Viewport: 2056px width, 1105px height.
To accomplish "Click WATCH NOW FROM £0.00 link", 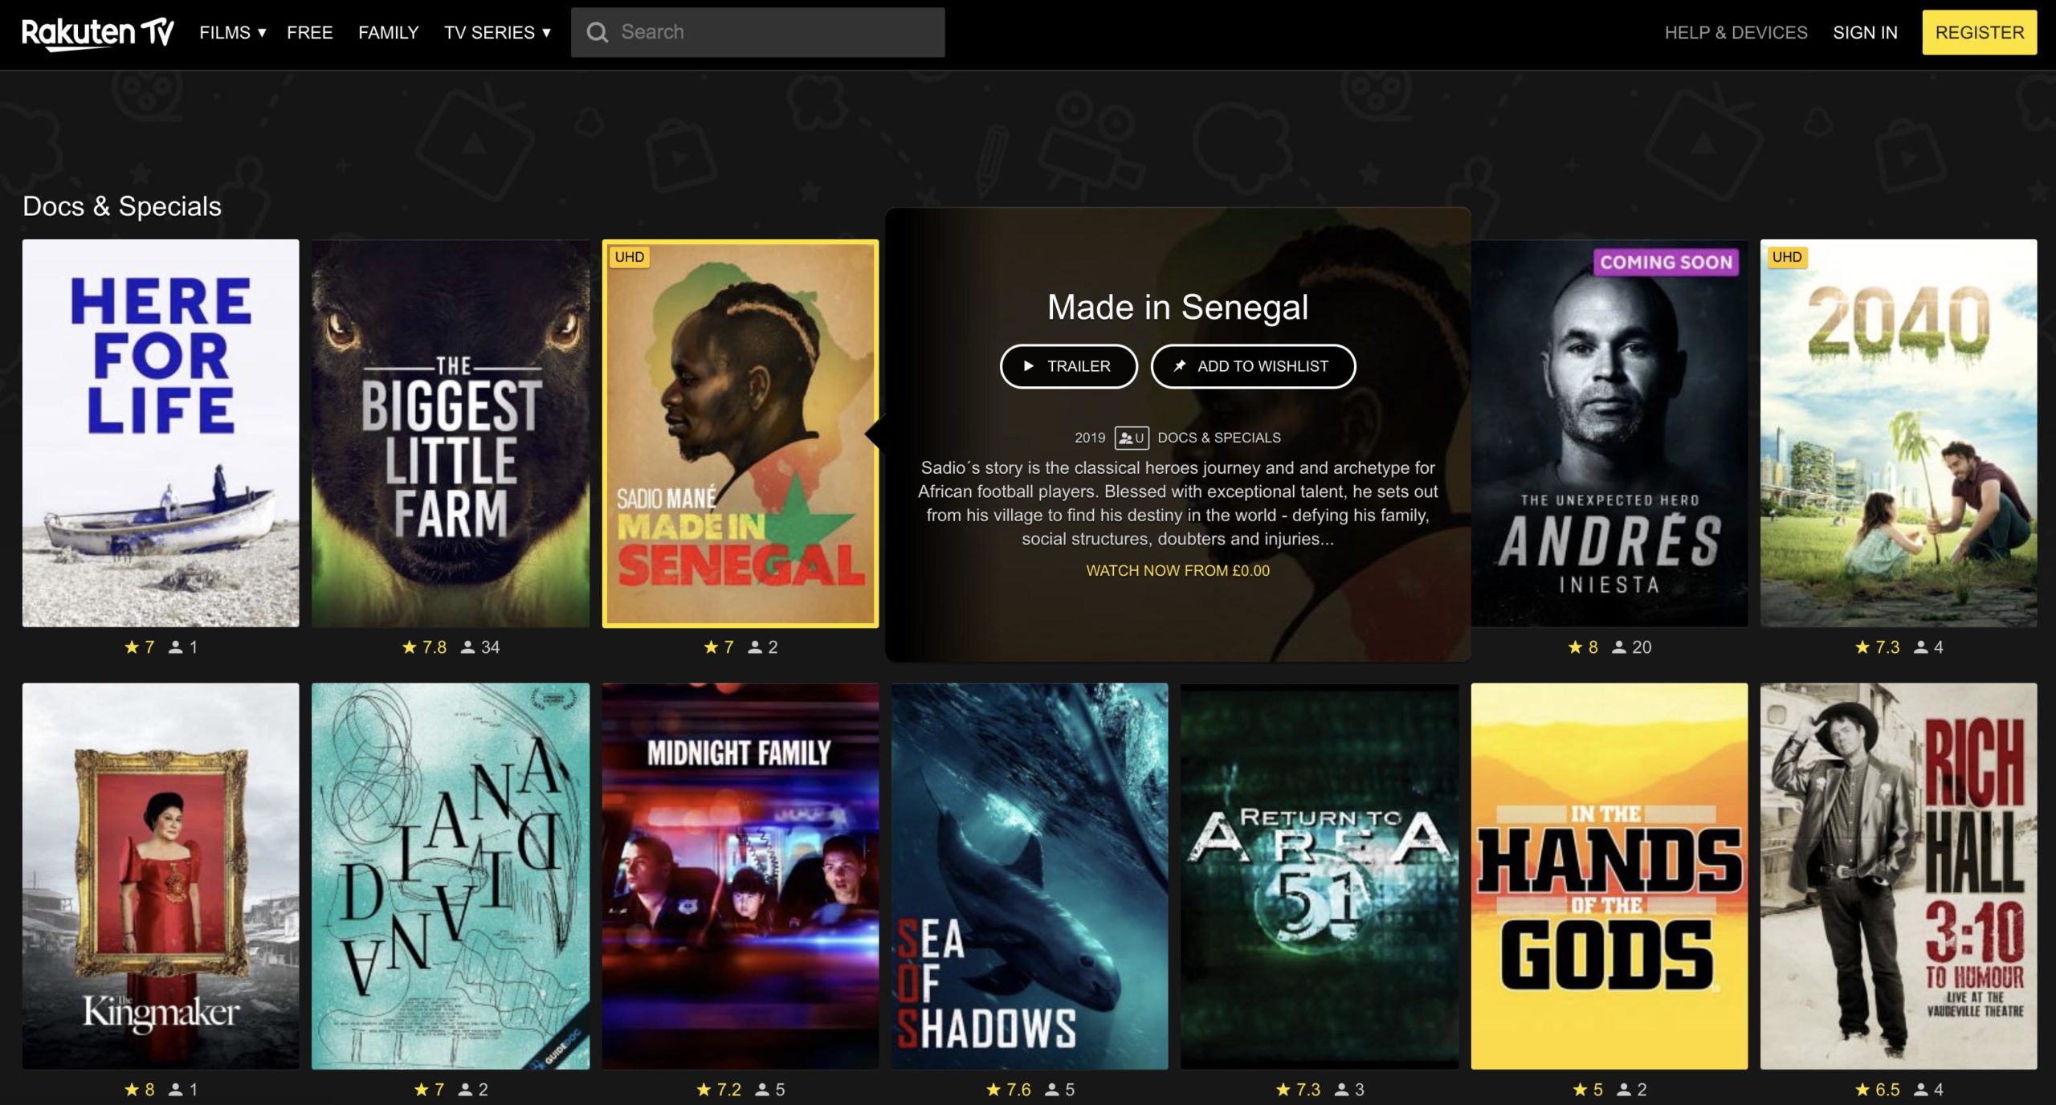I will coord(1177,570).
